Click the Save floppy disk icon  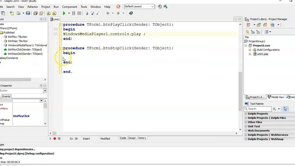click(28, 13)
